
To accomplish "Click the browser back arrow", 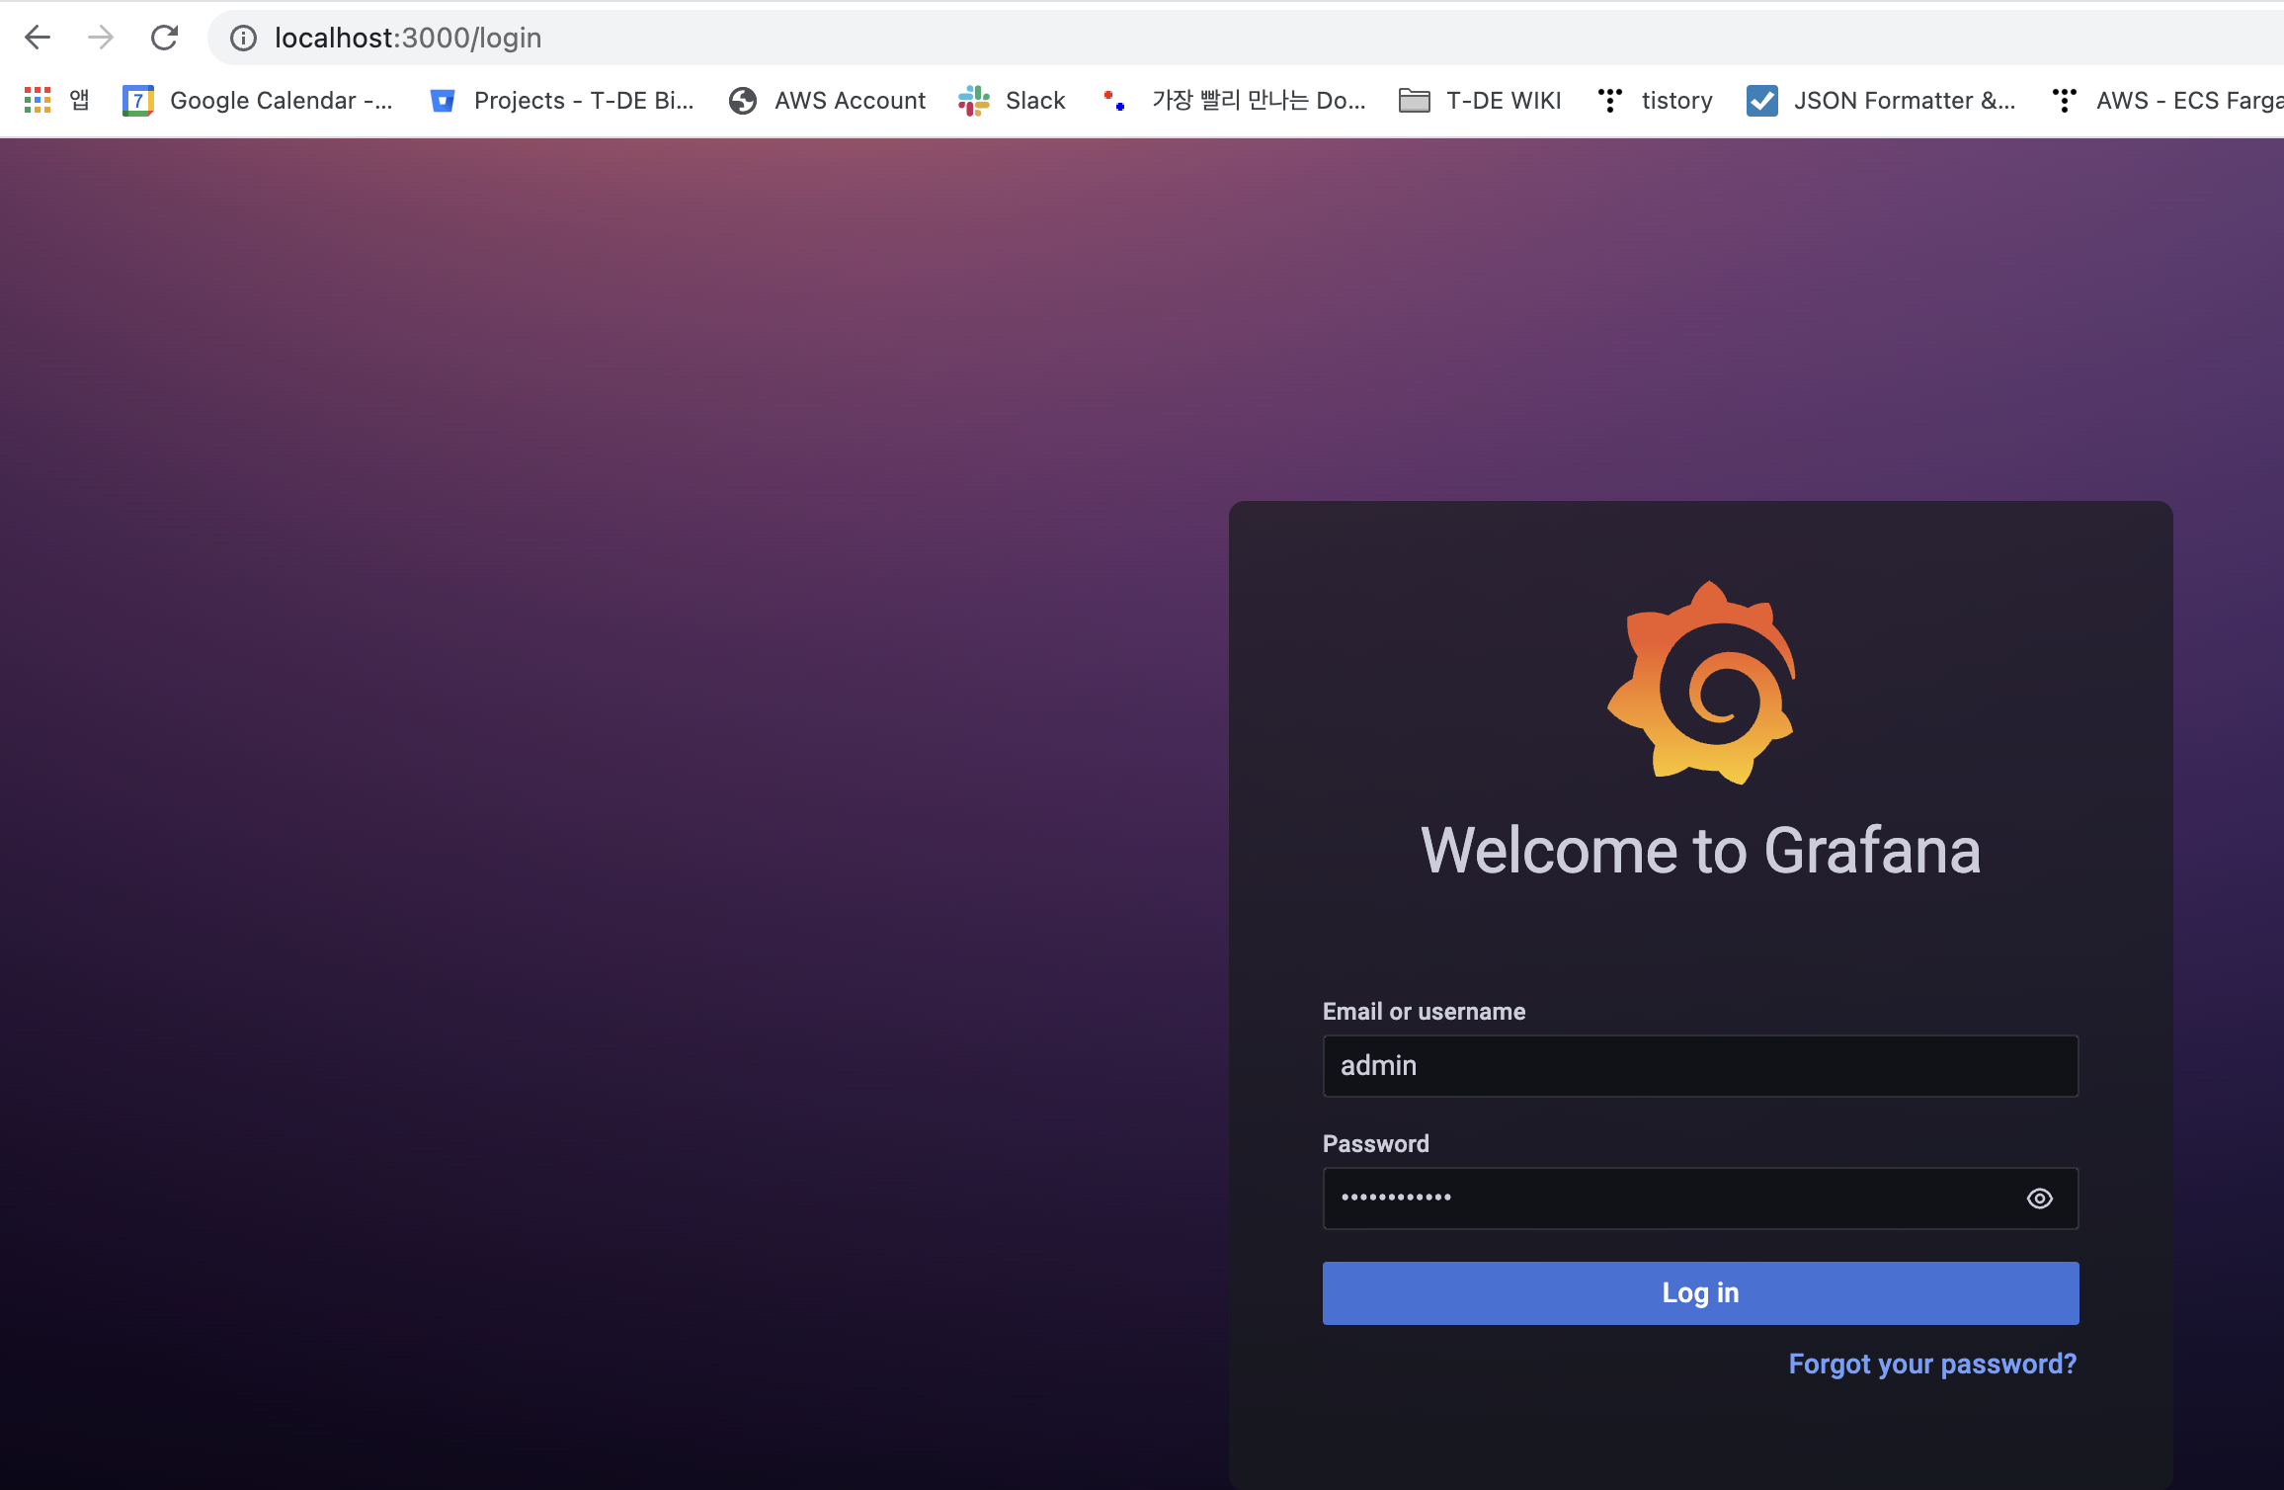I will coord(38,38).
